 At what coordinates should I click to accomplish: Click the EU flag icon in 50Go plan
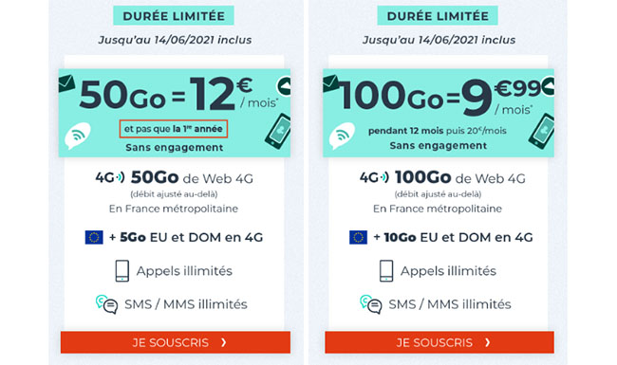(x=94, y=237)
